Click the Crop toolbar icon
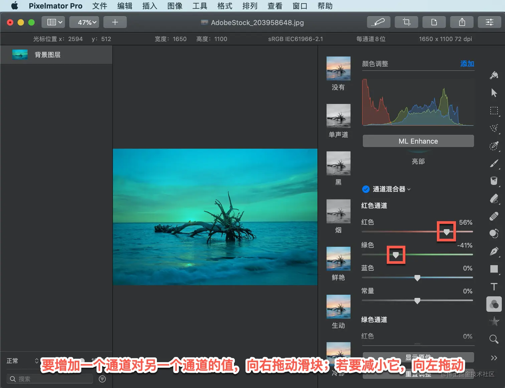The image size is (505, 388). click(x=406, y=22)
